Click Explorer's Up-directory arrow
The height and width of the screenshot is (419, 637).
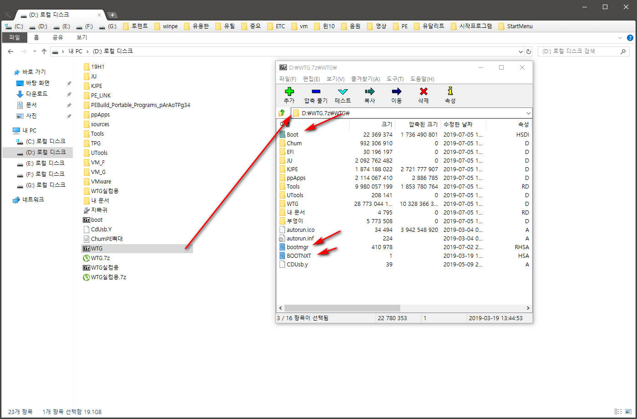coord(44,51)
